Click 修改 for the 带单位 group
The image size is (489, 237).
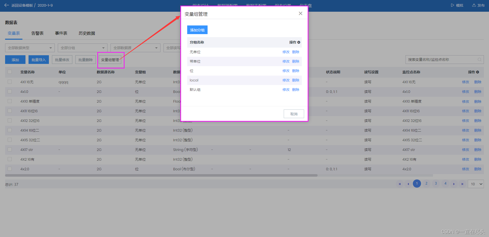(286, 61)
